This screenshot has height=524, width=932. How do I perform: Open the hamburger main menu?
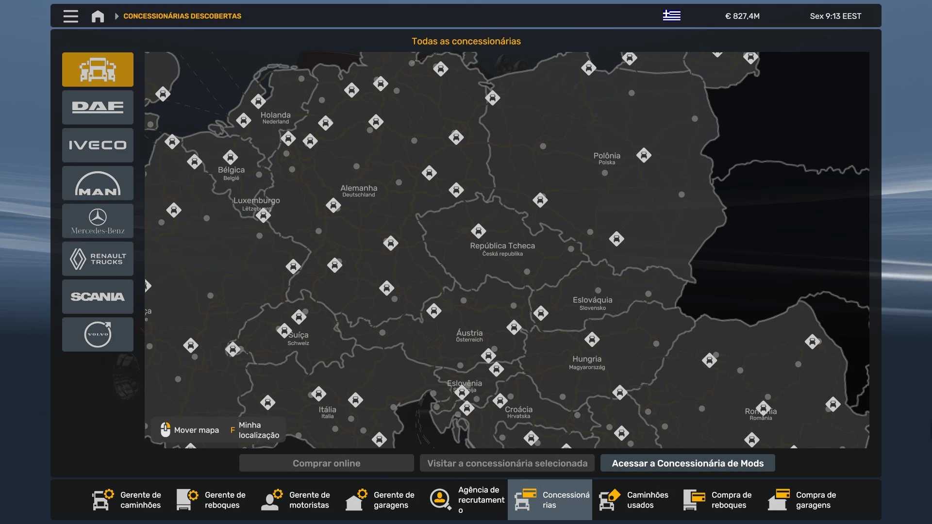[x=71, y=16]
